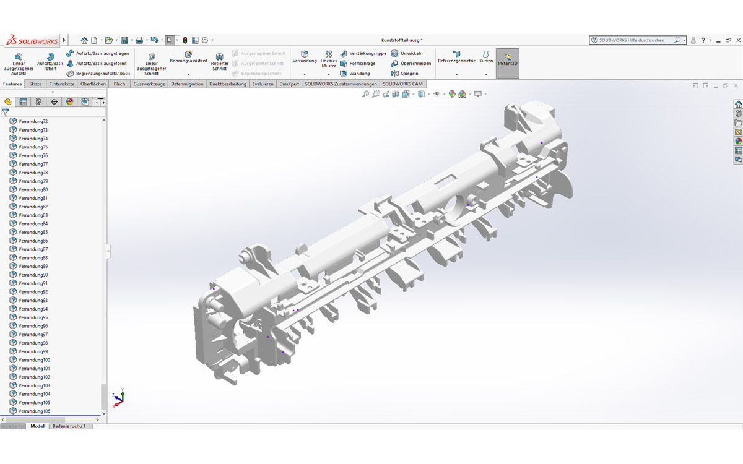Switch to the Blech ribbon tab
Viewport: 743px width, 464px height.
(119, 84)
